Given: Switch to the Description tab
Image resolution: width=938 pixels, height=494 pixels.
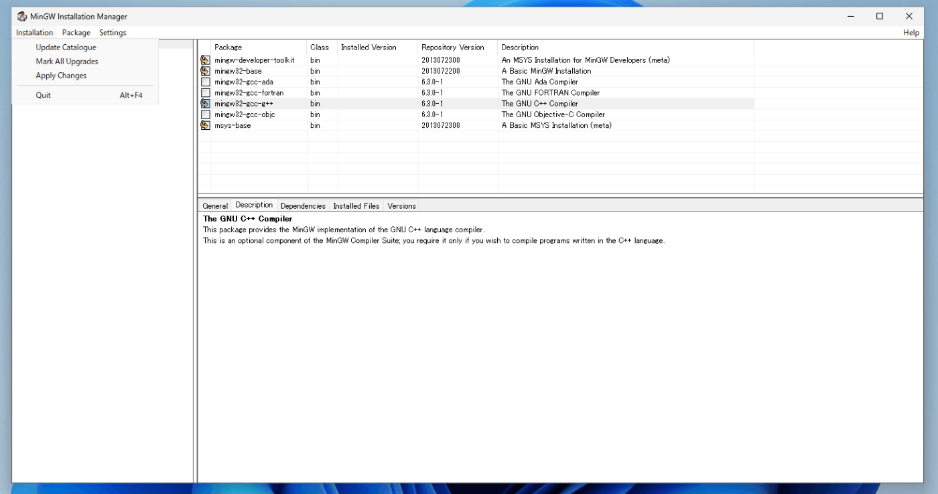Looking at the screenshot, I should click(254, 205).
